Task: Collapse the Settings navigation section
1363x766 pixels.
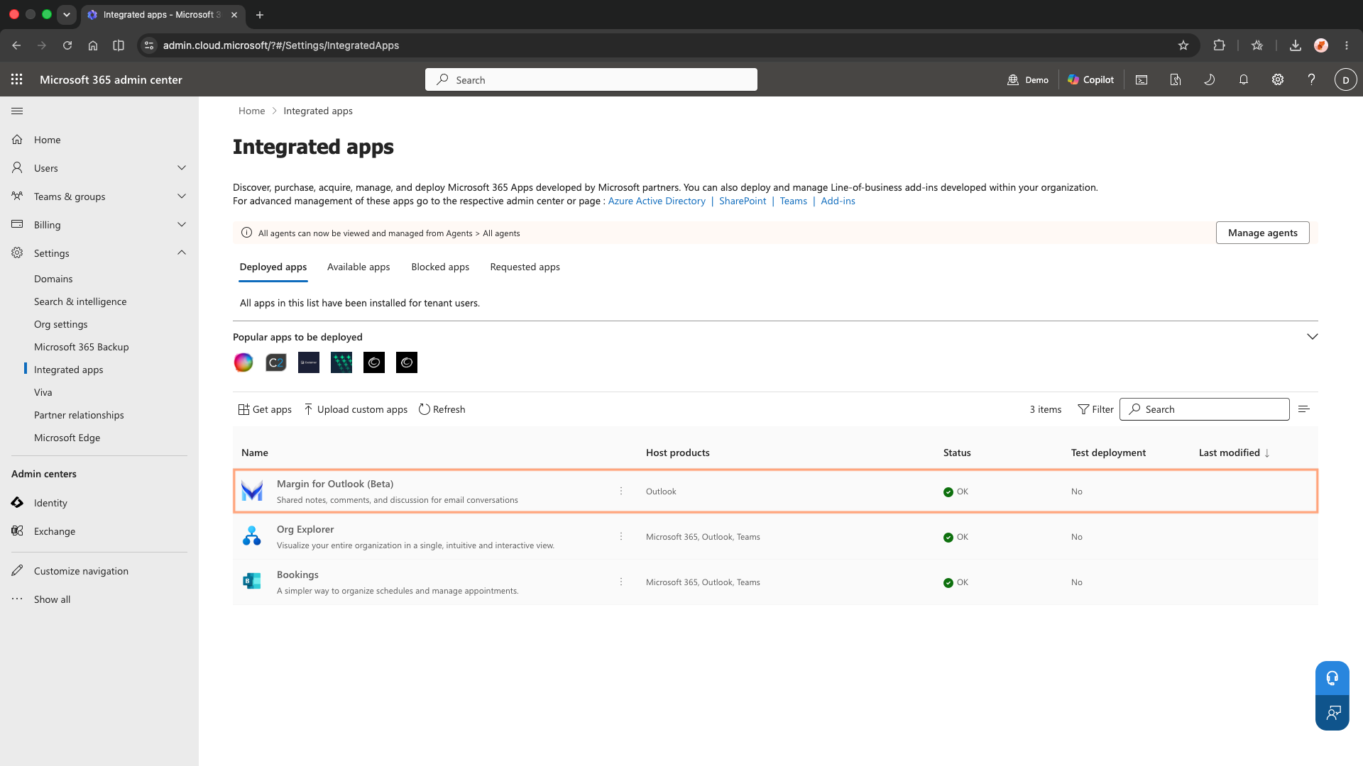Action: (182, 253)
